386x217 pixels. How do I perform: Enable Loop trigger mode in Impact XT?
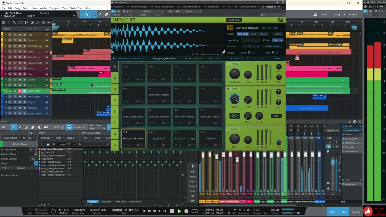click(253, 34)
